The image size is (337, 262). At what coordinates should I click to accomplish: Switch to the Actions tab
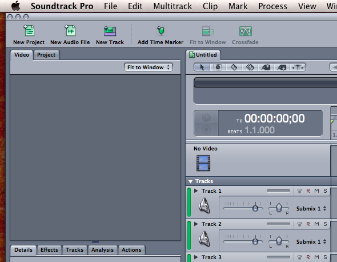[131, 250]
